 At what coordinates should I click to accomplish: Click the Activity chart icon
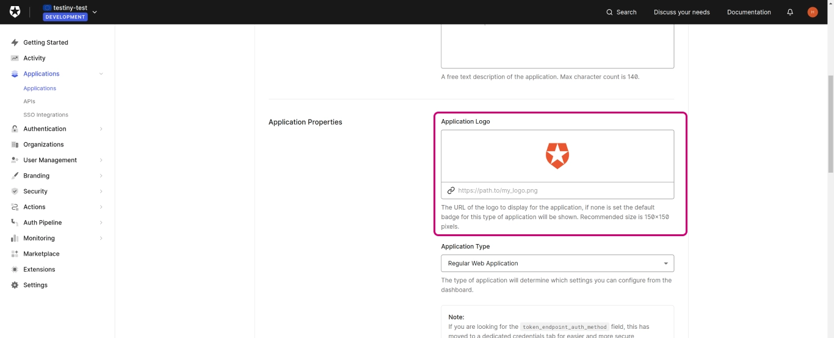[15, 58]
